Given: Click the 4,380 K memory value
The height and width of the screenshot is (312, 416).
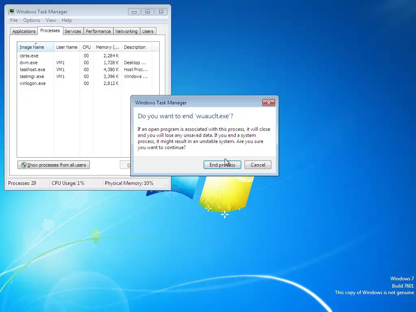Looking at the screenshot, I should pos(111,69).
